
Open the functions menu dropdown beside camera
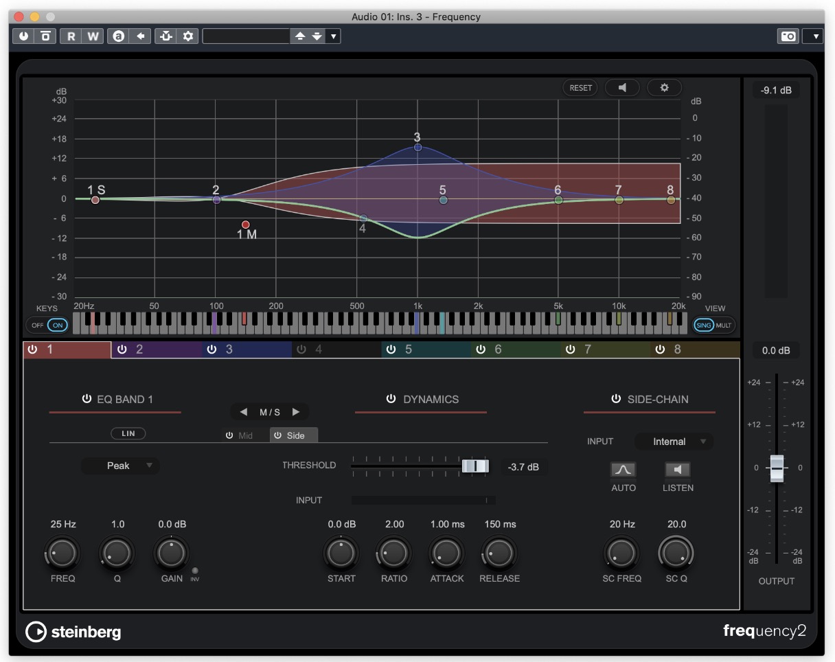[x=814, y=36]
